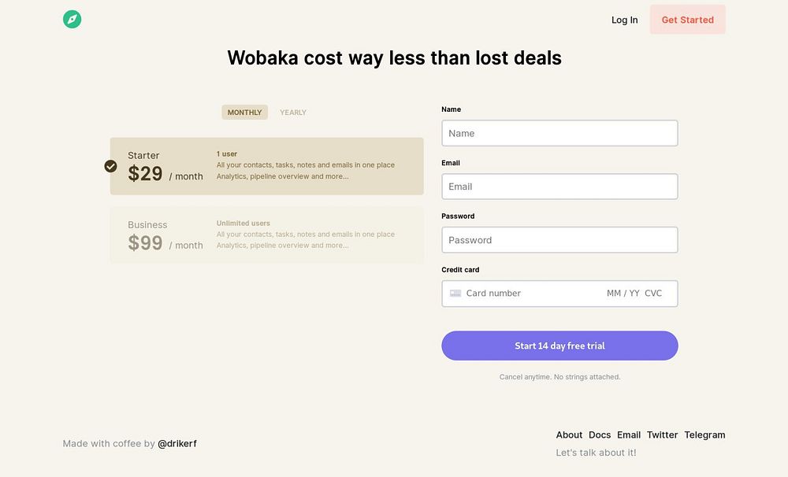
Task: Click the CVC field
Action: (653, 294)
